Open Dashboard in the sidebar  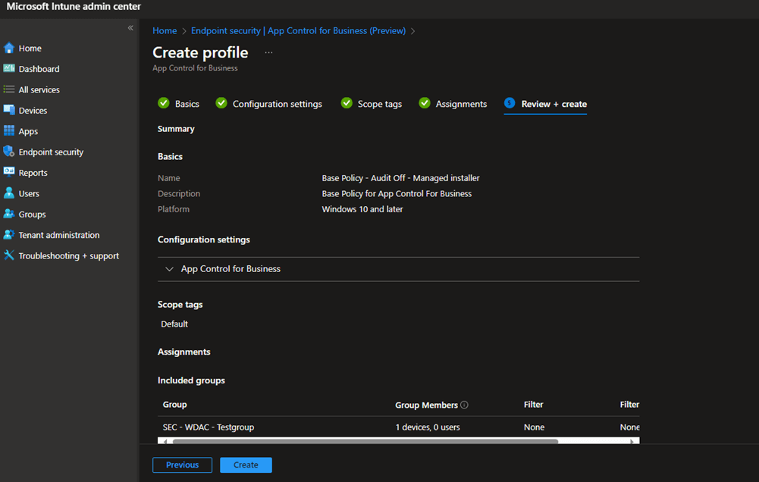39,69
